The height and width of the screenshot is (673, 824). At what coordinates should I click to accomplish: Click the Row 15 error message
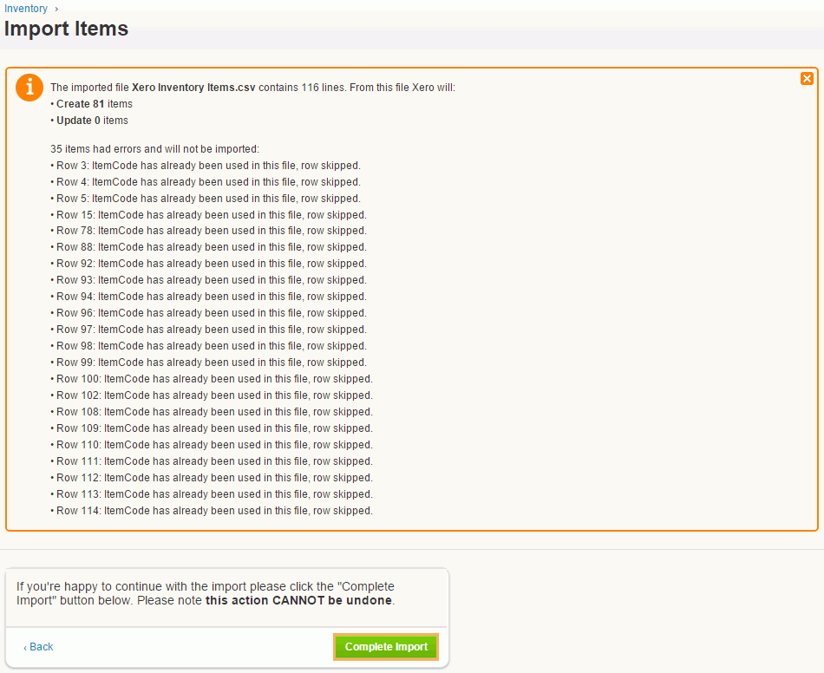click(209, 215)
